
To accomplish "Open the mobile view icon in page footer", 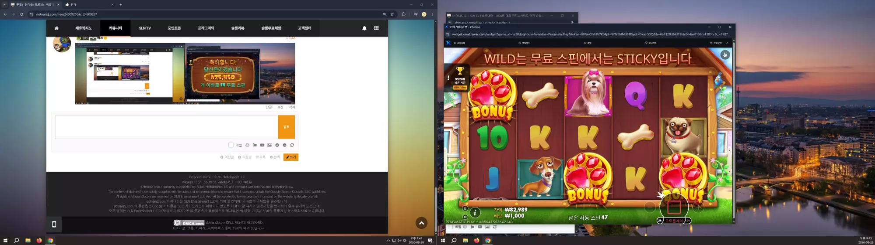I will click(x=54, y=224).
